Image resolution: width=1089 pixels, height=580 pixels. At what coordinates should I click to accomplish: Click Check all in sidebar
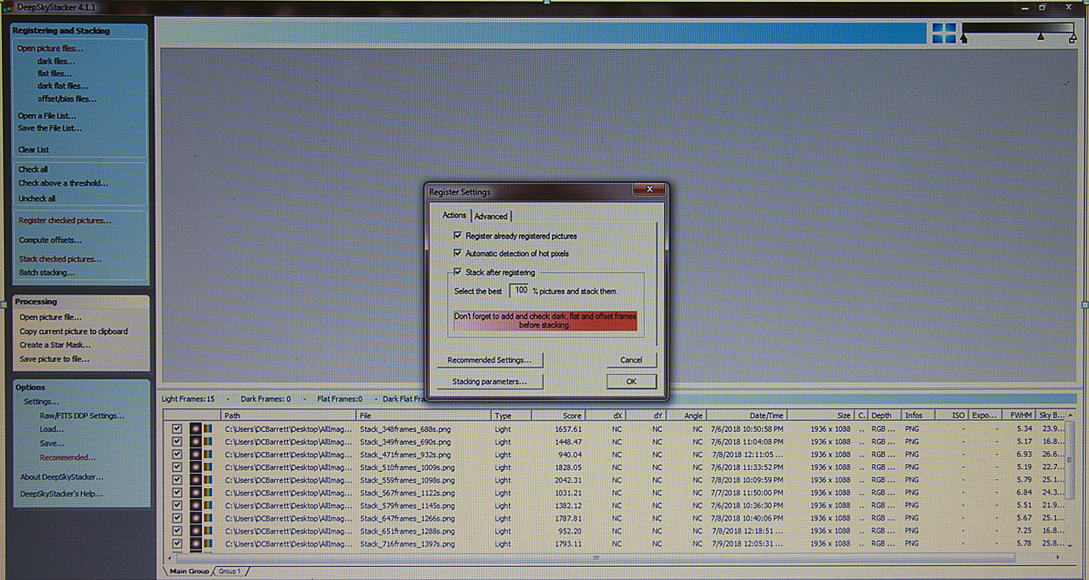pos(33,169)
